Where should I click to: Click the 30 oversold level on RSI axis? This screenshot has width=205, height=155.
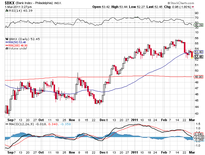click(197, 28)
